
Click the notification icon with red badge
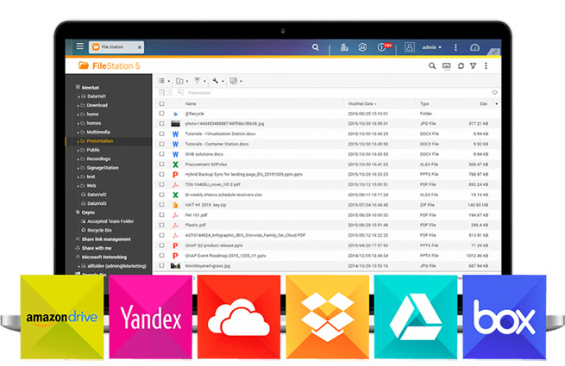click(x=386, y=47)
